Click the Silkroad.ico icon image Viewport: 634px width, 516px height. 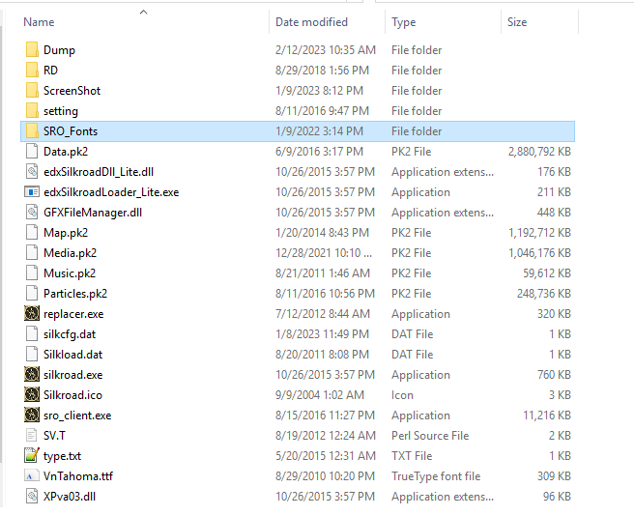tap(32, 394)
